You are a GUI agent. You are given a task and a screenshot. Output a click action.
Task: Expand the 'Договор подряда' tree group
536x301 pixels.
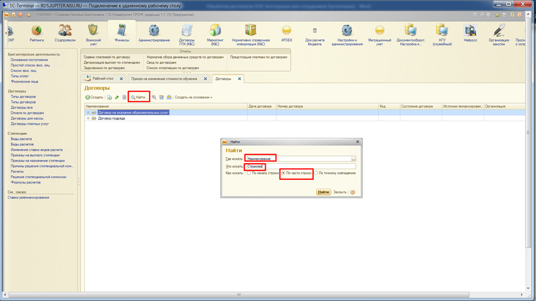point(88,118)
